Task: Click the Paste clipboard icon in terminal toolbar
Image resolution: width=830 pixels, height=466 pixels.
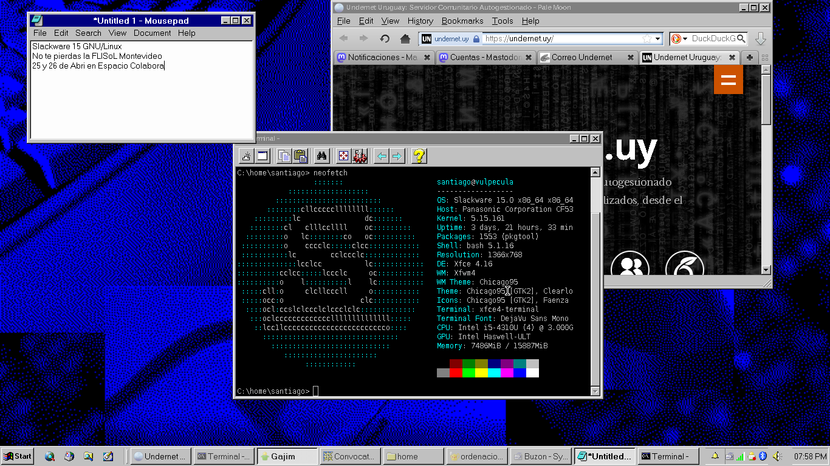Action: tap(300, 156)
